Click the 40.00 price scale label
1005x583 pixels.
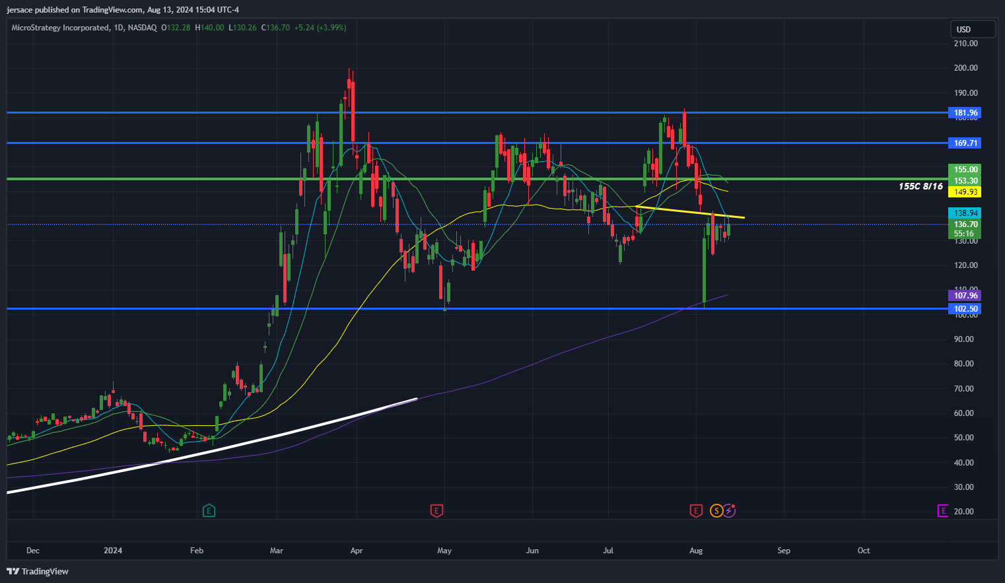pyautogui.click(x=965, y=463)
